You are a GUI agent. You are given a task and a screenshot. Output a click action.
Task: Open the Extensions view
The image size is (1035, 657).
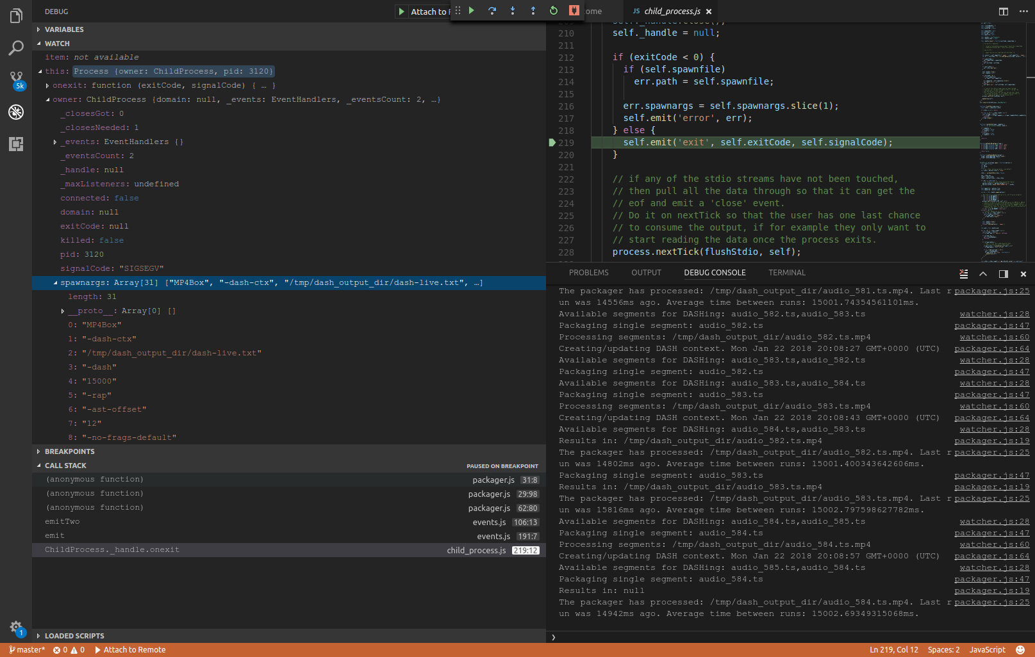[x=16, y=144]
